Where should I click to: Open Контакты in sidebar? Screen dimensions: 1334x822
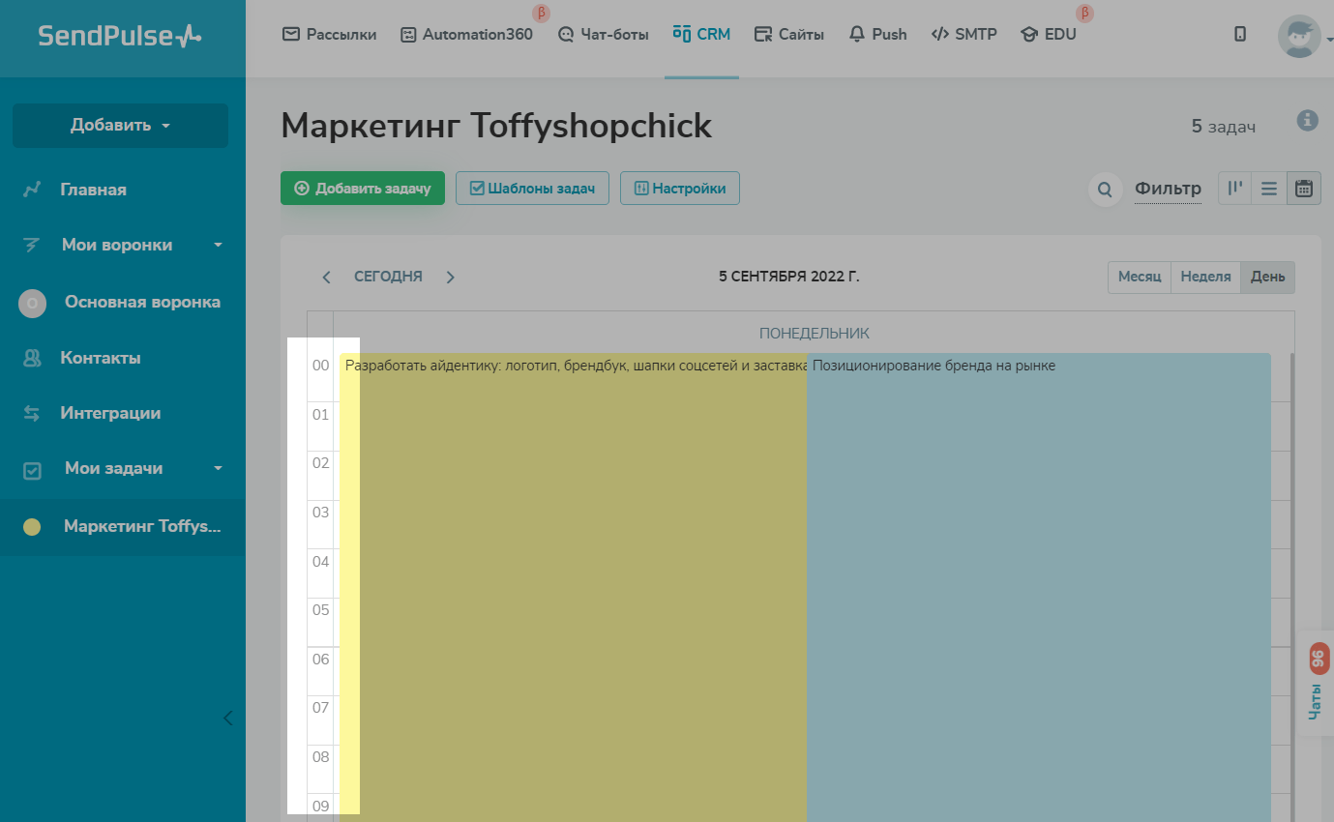[x=101, y=358]
